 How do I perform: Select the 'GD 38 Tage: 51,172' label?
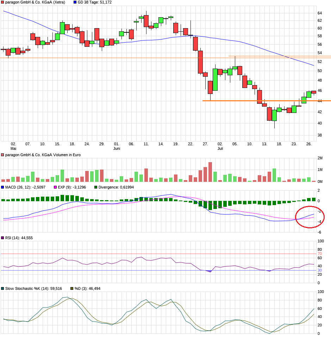coord(95,2)
